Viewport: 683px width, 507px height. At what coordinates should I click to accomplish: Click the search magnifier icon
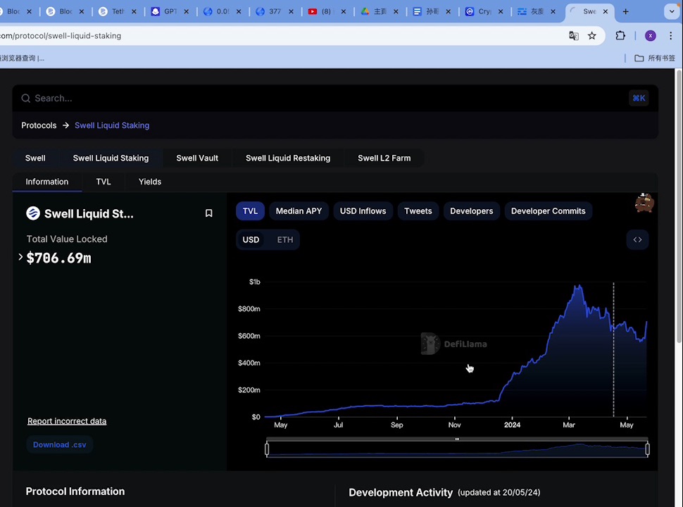click(x=25, y=98)
